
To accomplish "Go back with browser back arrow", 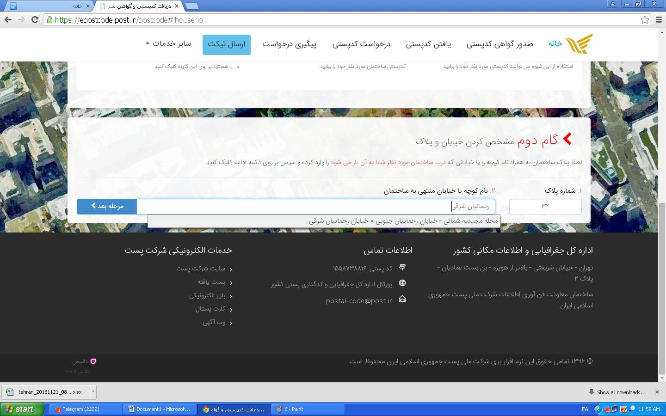I will [x=8, y=19].
